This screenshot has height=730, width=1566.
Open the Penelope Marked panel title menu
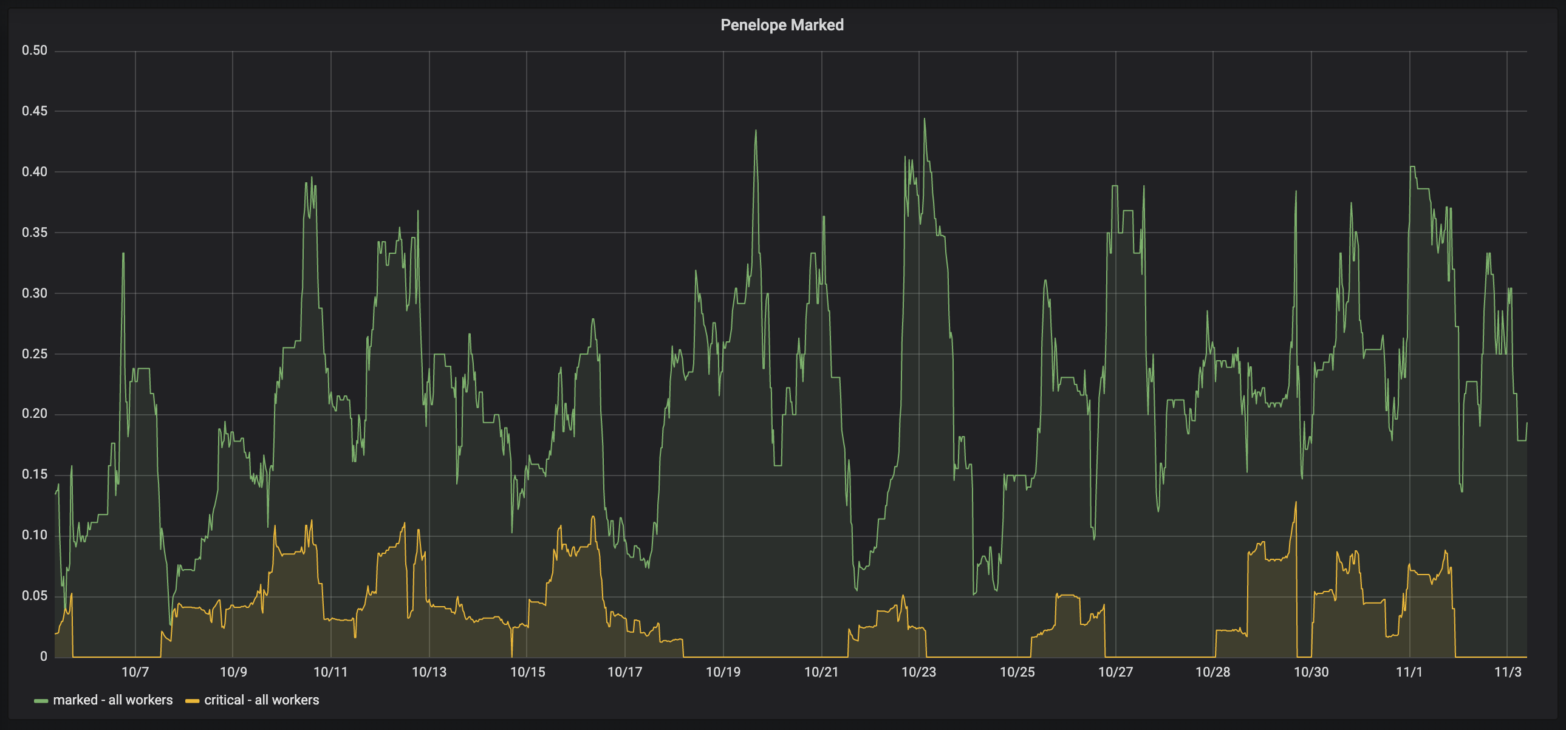pyautogui.click(x=782, y=25)
